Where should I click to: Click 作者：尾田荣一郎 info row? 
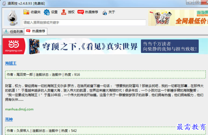105,75
